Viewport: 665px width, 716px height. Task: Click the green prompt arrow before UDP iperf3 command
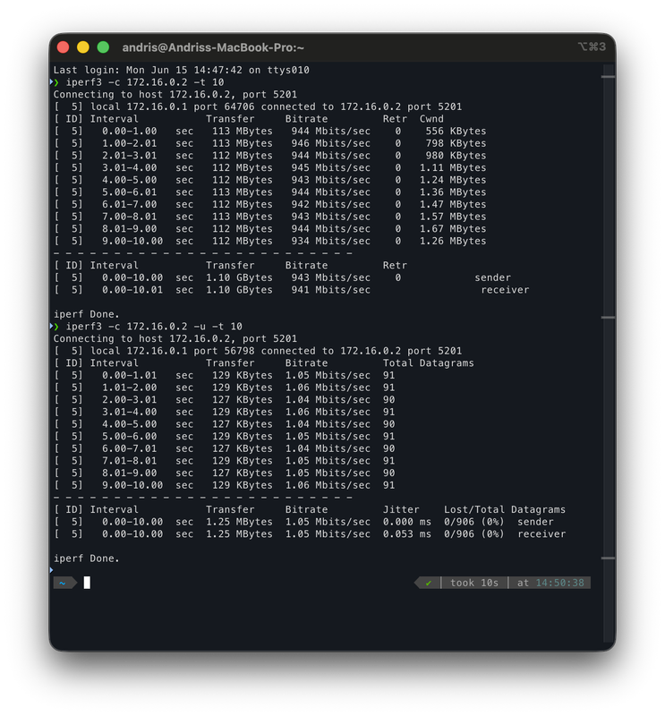pyautogui.click(x=55, y=327)
